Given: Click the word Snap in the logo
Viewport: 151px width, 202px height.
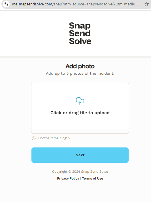Looking at the screenshot, I should tap(80, 26).
